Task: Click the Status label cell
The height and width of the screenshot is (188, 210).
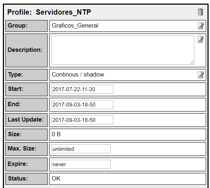Action: (26, 179)
